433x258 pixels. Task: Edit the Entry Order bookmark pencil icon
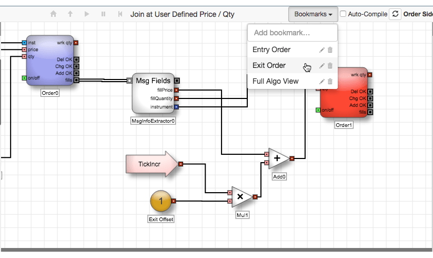coord(321,50)
